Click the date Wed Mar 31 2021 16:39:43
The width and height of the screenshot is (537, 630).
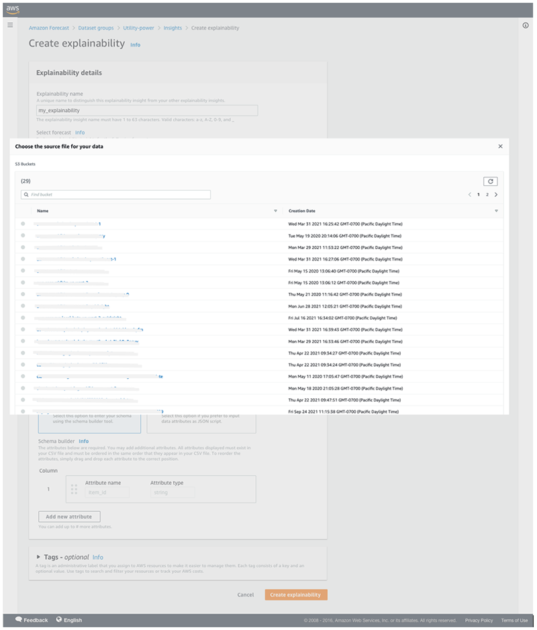(345, 330)
